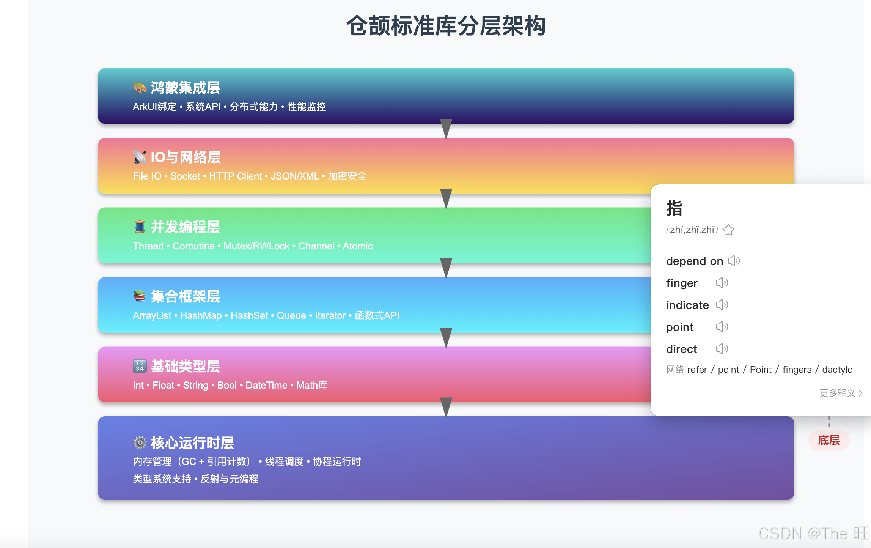Play pronunciation for 'point'
Screen dimensions: 871x548
coord(722,327)
